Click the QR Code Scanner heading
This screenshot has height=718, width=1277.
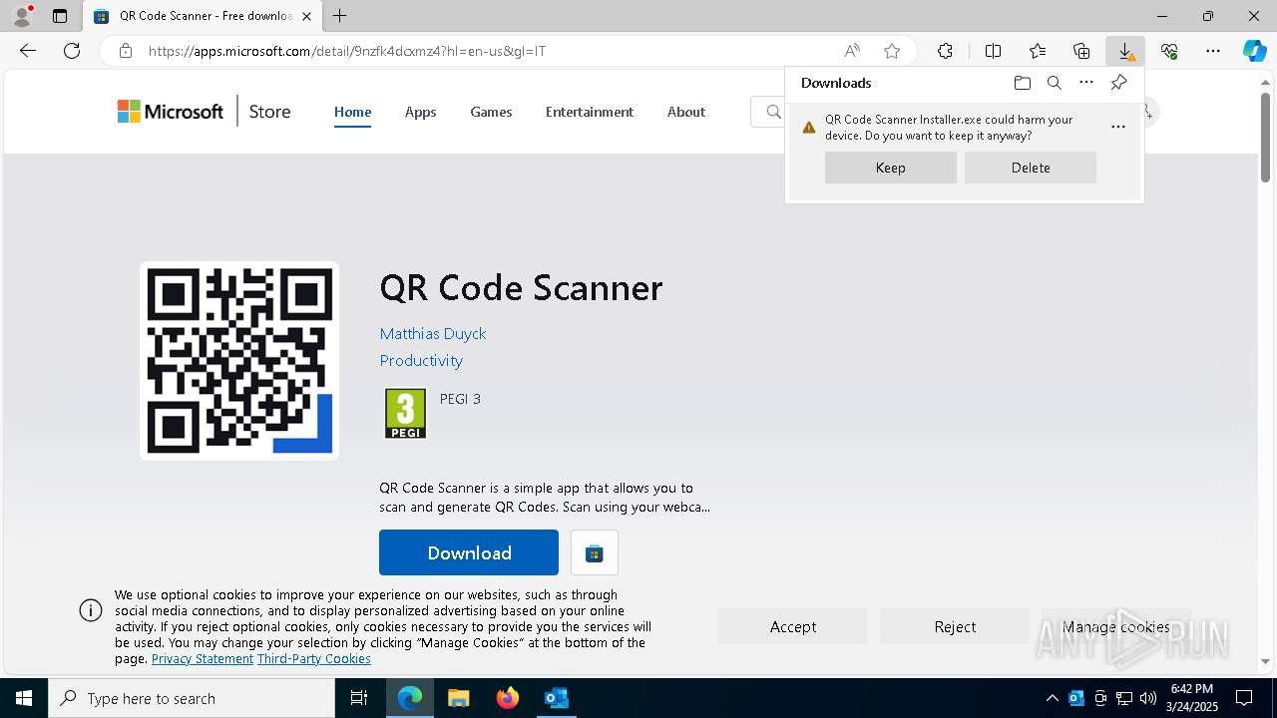pyautogui.click(x=521, y=287)
